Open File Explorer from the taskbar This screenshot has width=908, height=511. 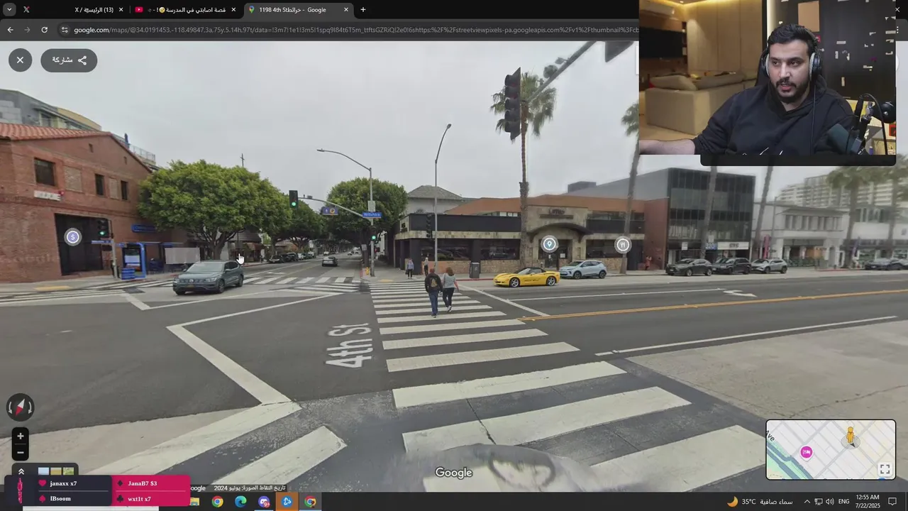(194, 502)
